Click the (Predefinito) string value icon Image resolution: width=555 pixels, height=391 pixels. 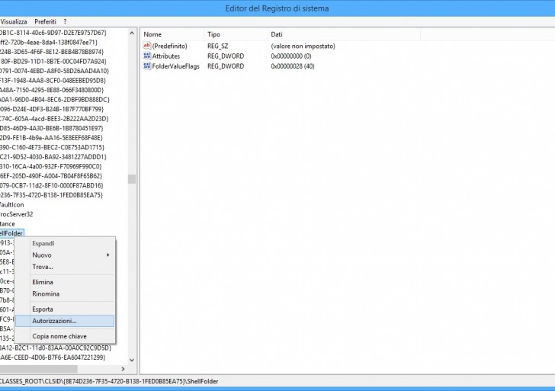(x=146, y=46)
